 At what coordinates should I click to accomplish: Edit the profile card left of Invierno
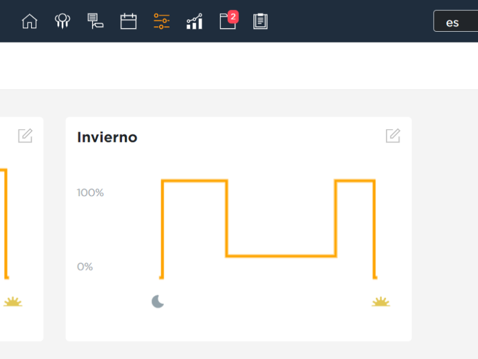point(25,136)
